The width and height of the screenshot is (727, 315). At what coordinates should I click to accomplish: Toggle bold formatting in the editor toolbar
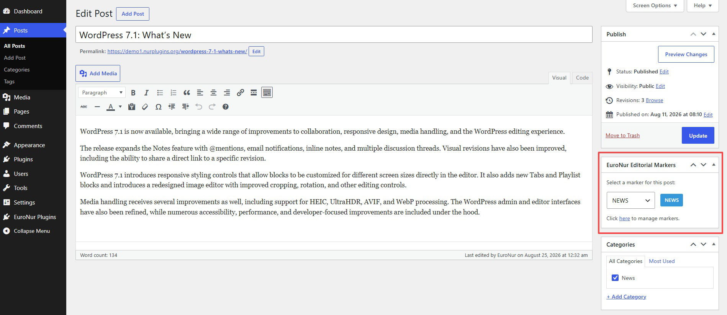click(x=133, y=93)
